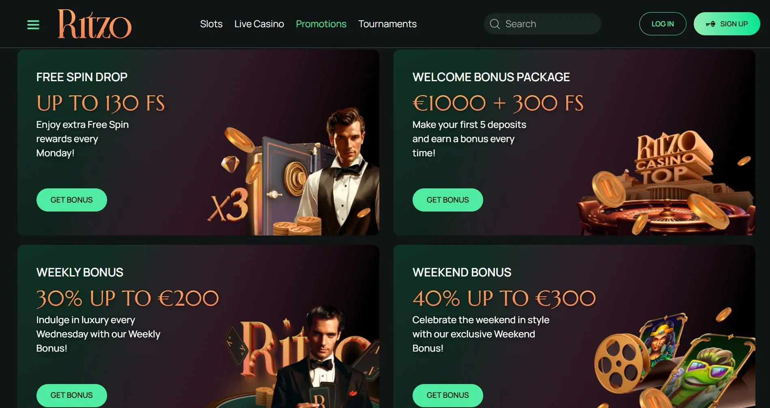Click the search magnifier icon
770x408 pixels.
pyautogui.click(x=495, y=24)
